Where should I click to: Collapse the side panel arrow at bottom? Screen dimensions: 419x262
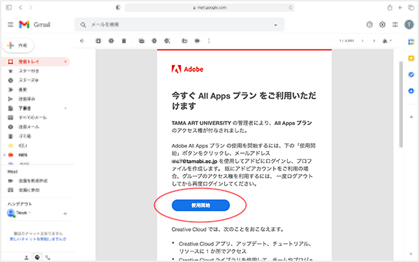pyautogui.click(x=411, y=254)
